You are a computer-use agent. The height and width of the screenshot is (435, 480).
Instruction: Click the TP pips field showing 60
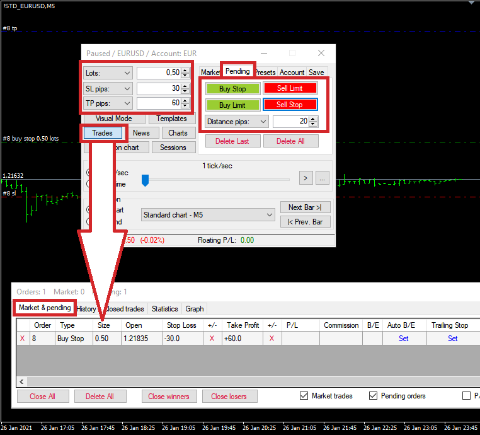(x=159, y=103)
